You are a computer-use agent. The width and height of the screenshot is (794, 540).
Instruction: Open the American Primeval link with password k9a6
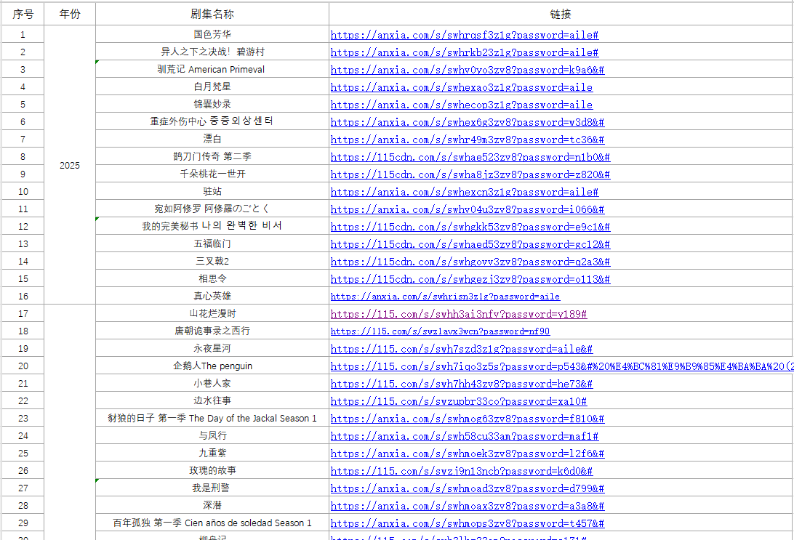pyautogui.click(x=468, y=70)
